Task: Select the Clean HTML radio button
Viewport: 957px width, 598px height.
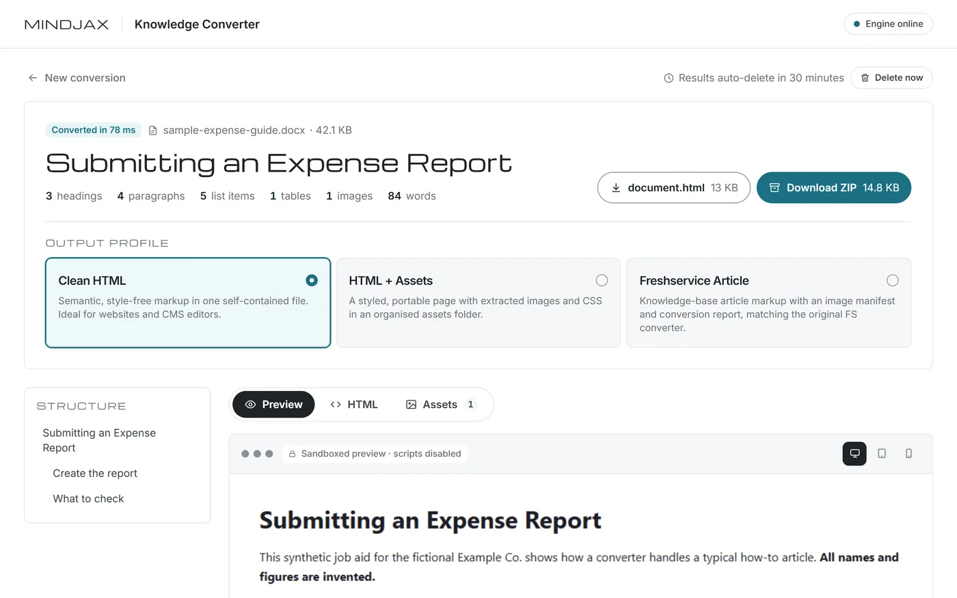Action: (312, 280)
